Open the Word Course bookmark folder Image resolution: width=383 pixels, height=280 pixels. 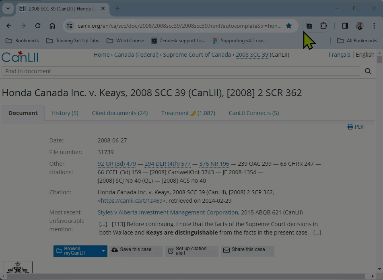click(126, 41)
